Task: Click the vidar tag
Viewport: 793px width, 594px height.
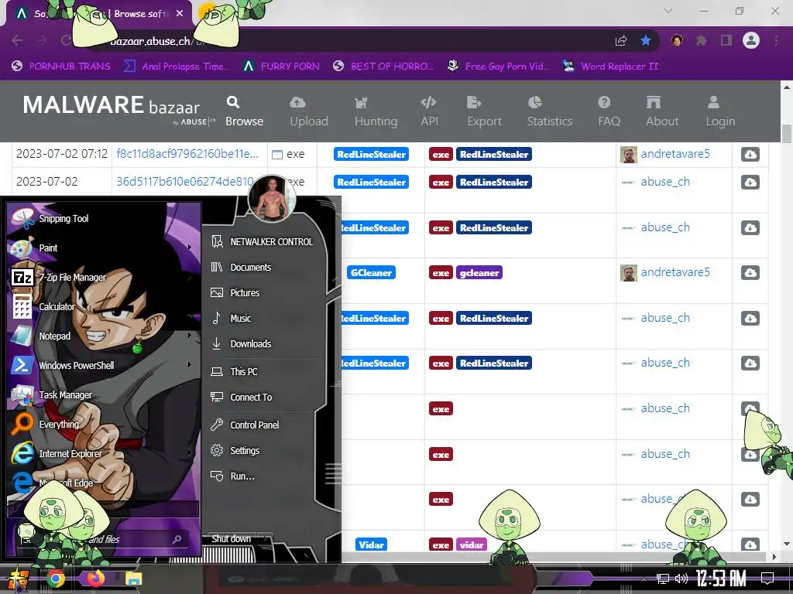Action: [472, 544]
